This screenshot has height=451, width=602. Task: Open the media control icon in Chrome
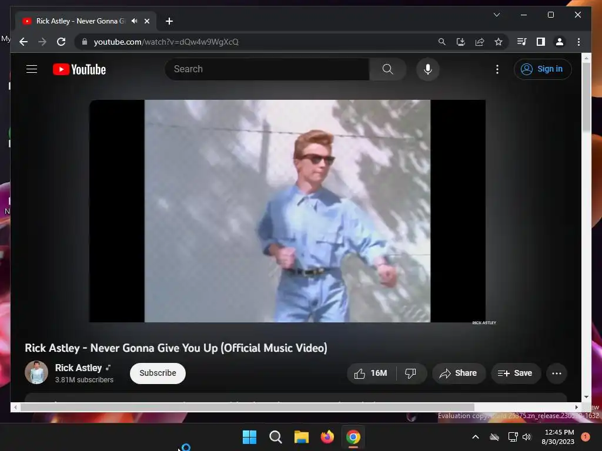click(522, 42)
